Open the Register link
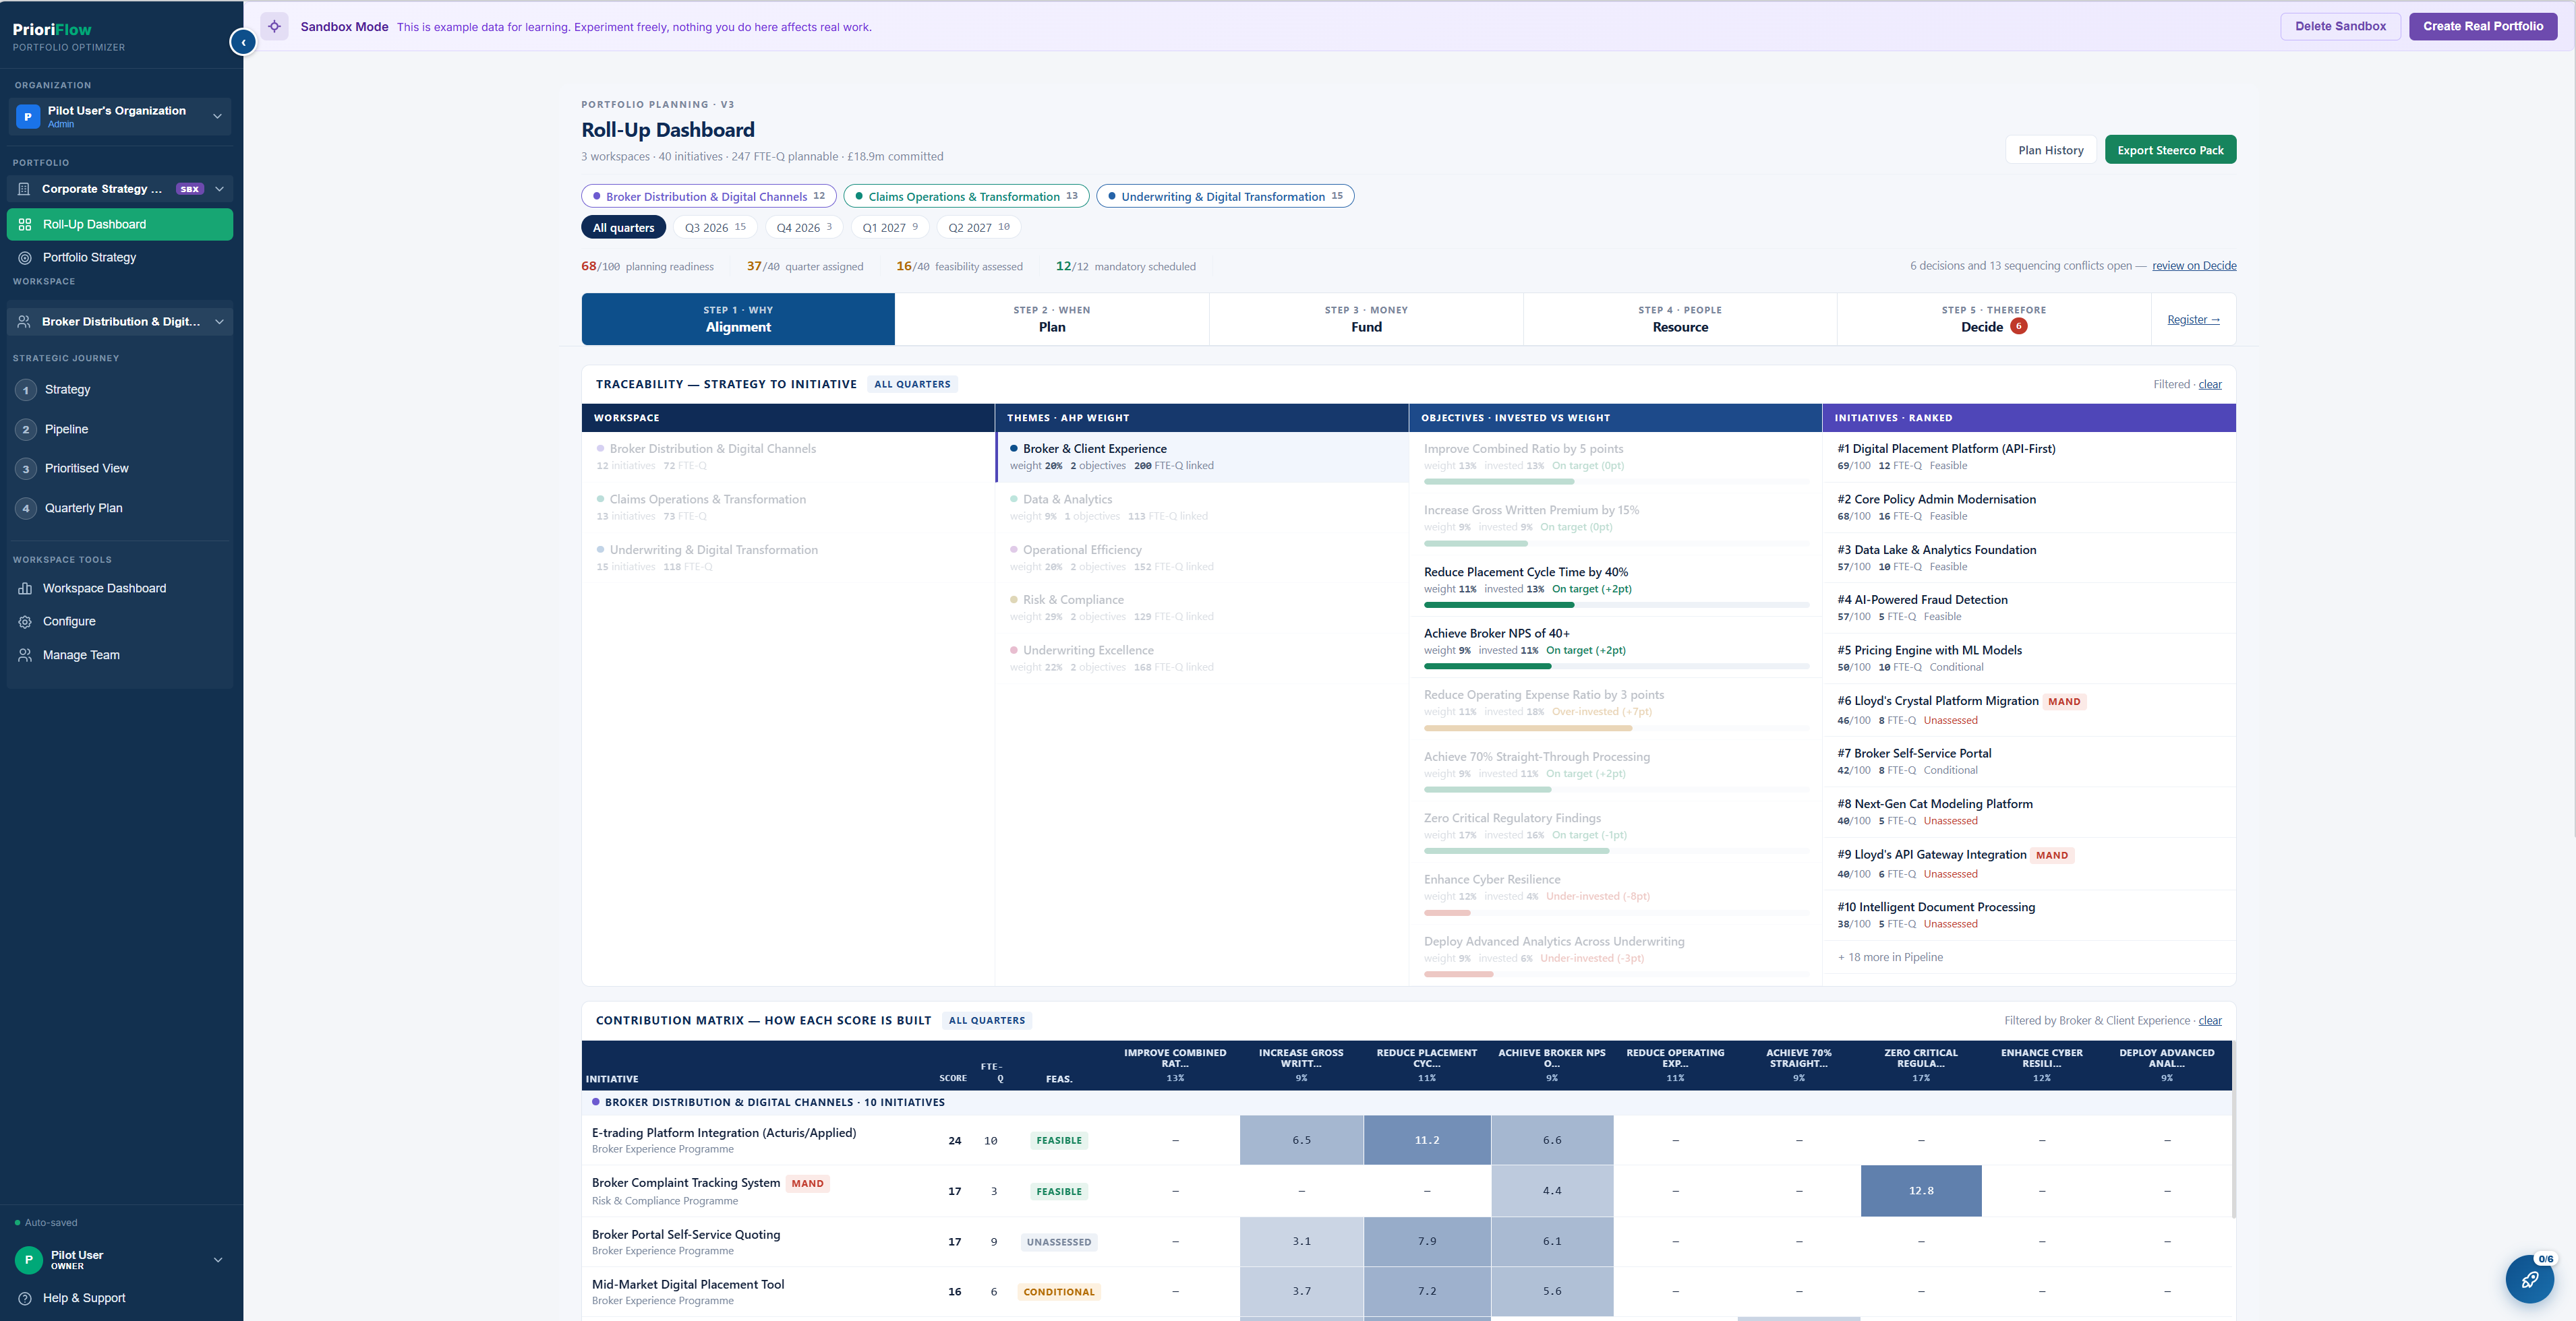2576x1321 pixels. pyautogui.click(x=2193, y=319)
